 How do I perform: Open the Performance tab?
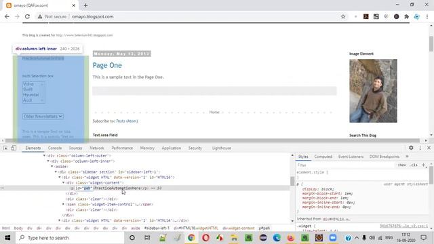click(x=122, y=148)
